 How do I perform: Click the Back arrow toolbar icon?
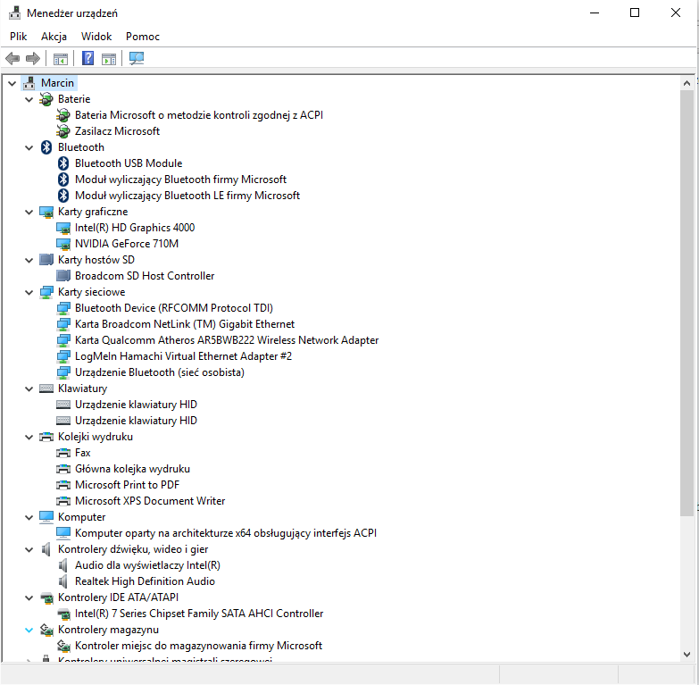pos(12,58)
